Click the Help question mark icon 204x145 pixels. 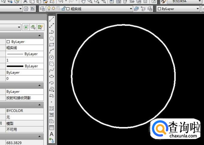tap(154, 1)
